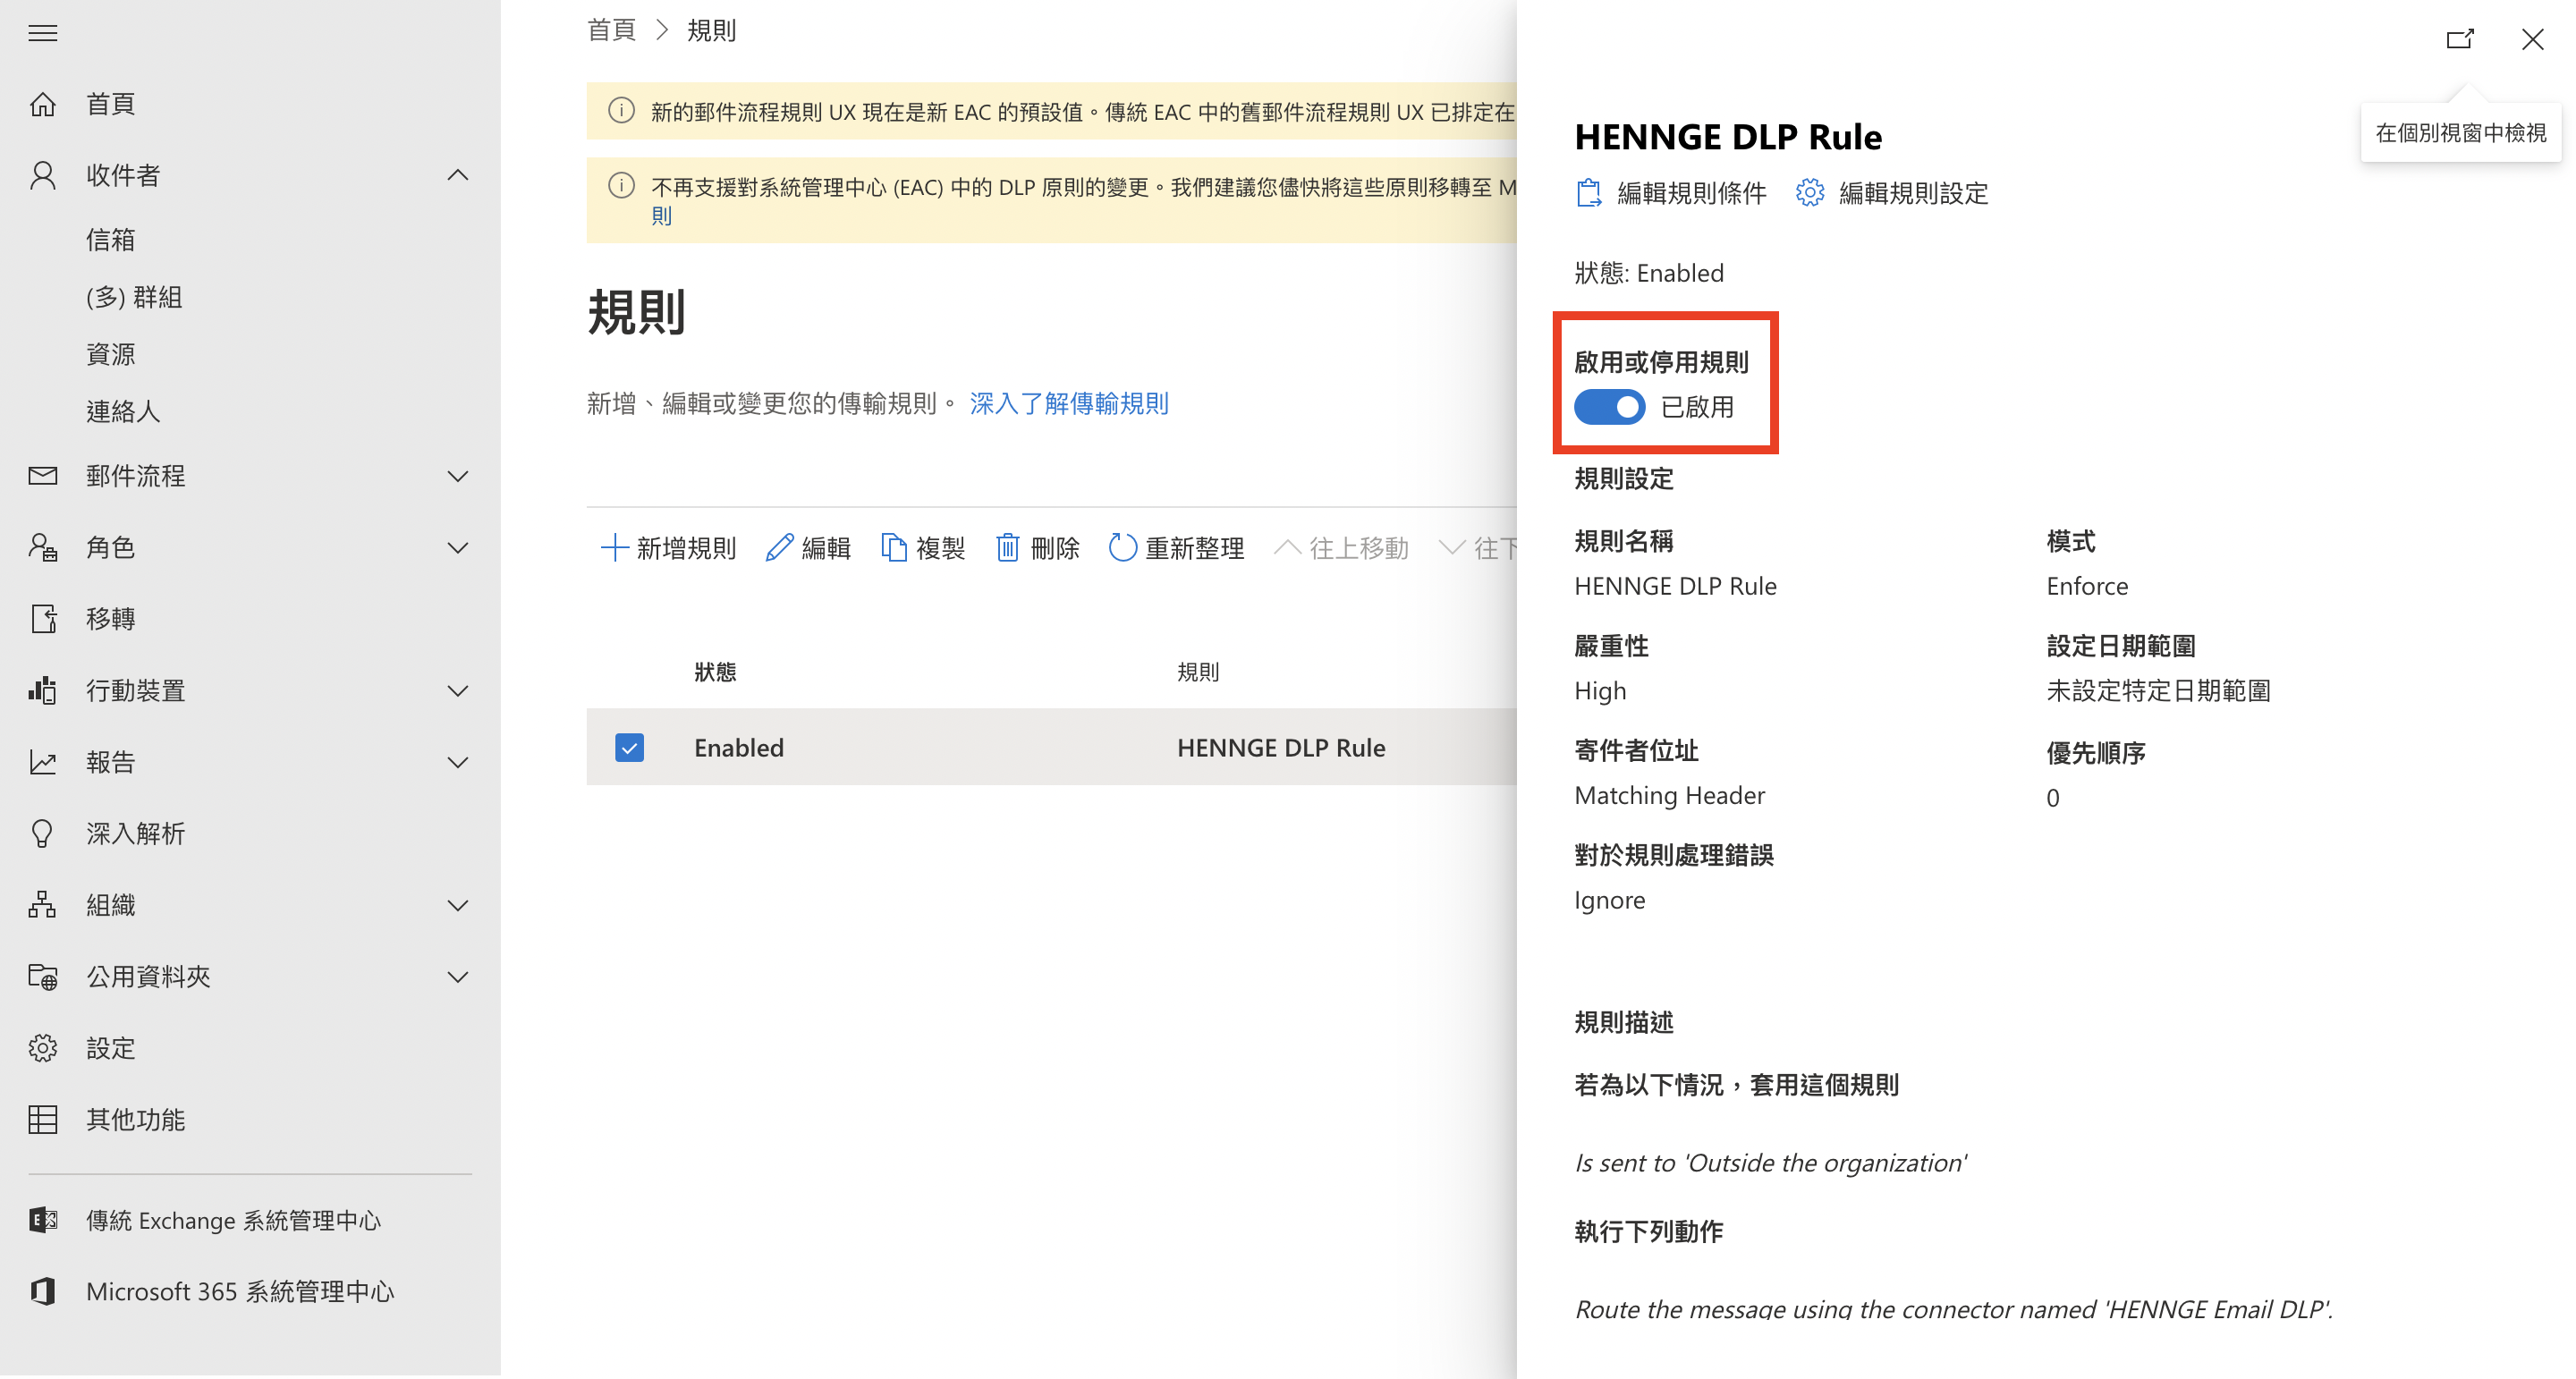
Task: Click the person icon for 收件者
Action: pos(42,175)
